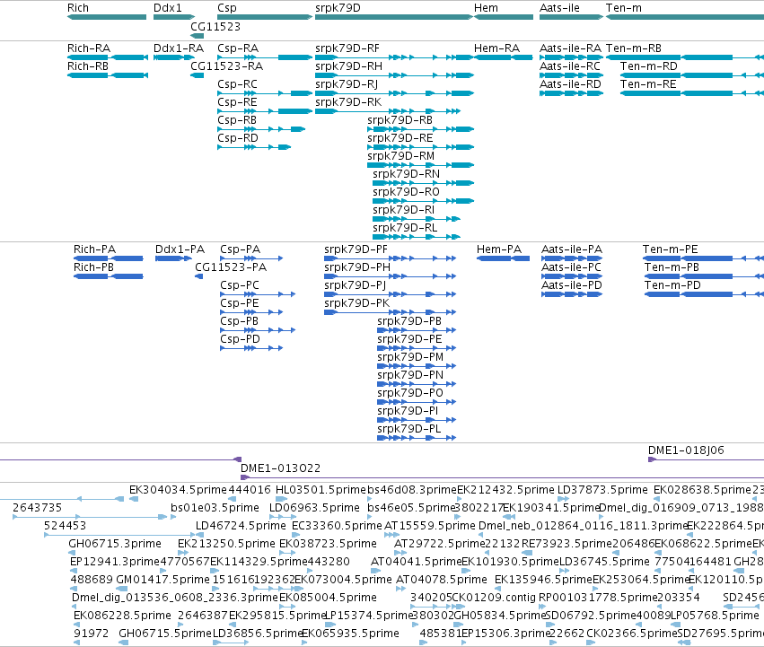Click the srpk79D-RE transcript label

(400, 138)
